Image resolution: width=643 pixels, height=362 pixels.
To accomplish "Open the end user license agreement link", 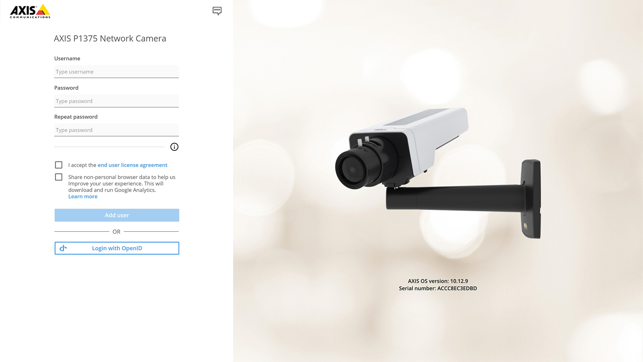I will pos(132,165).
